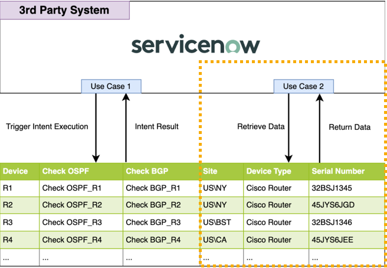
Task: Click serial number 45JYS6JEE
Action: (x=333, y=240)
